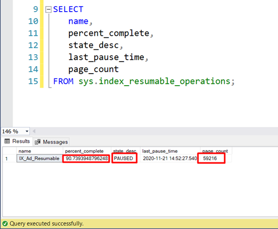Click line number 15 in the gutter
Image resolution: width=278 pixels, height=229 pixels.
pos(33,81)
